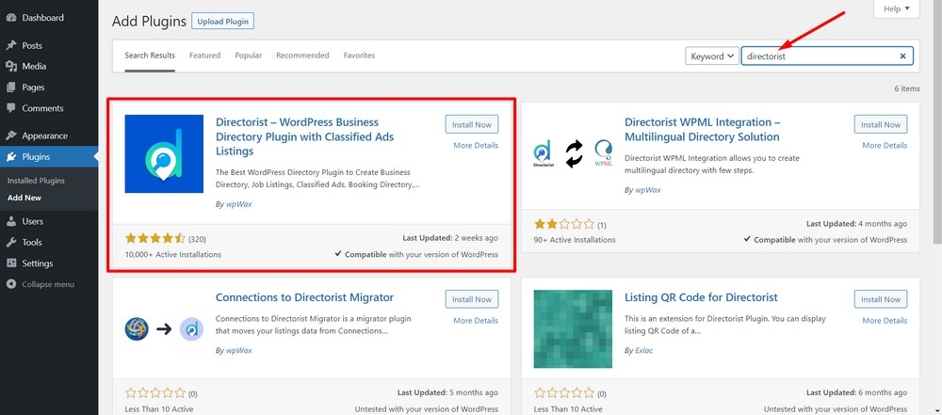Click the Comments bubble icon

tap(10, 108)
